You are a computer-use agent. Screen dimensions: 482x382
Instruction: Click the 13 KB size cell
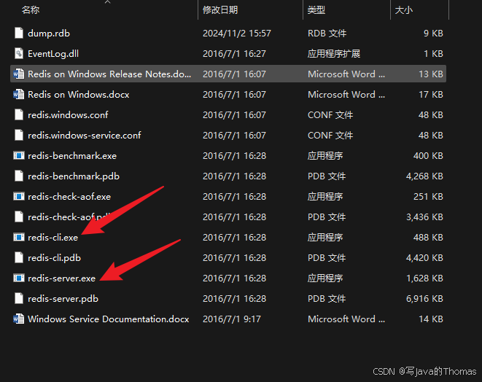(x=431, y=74)
